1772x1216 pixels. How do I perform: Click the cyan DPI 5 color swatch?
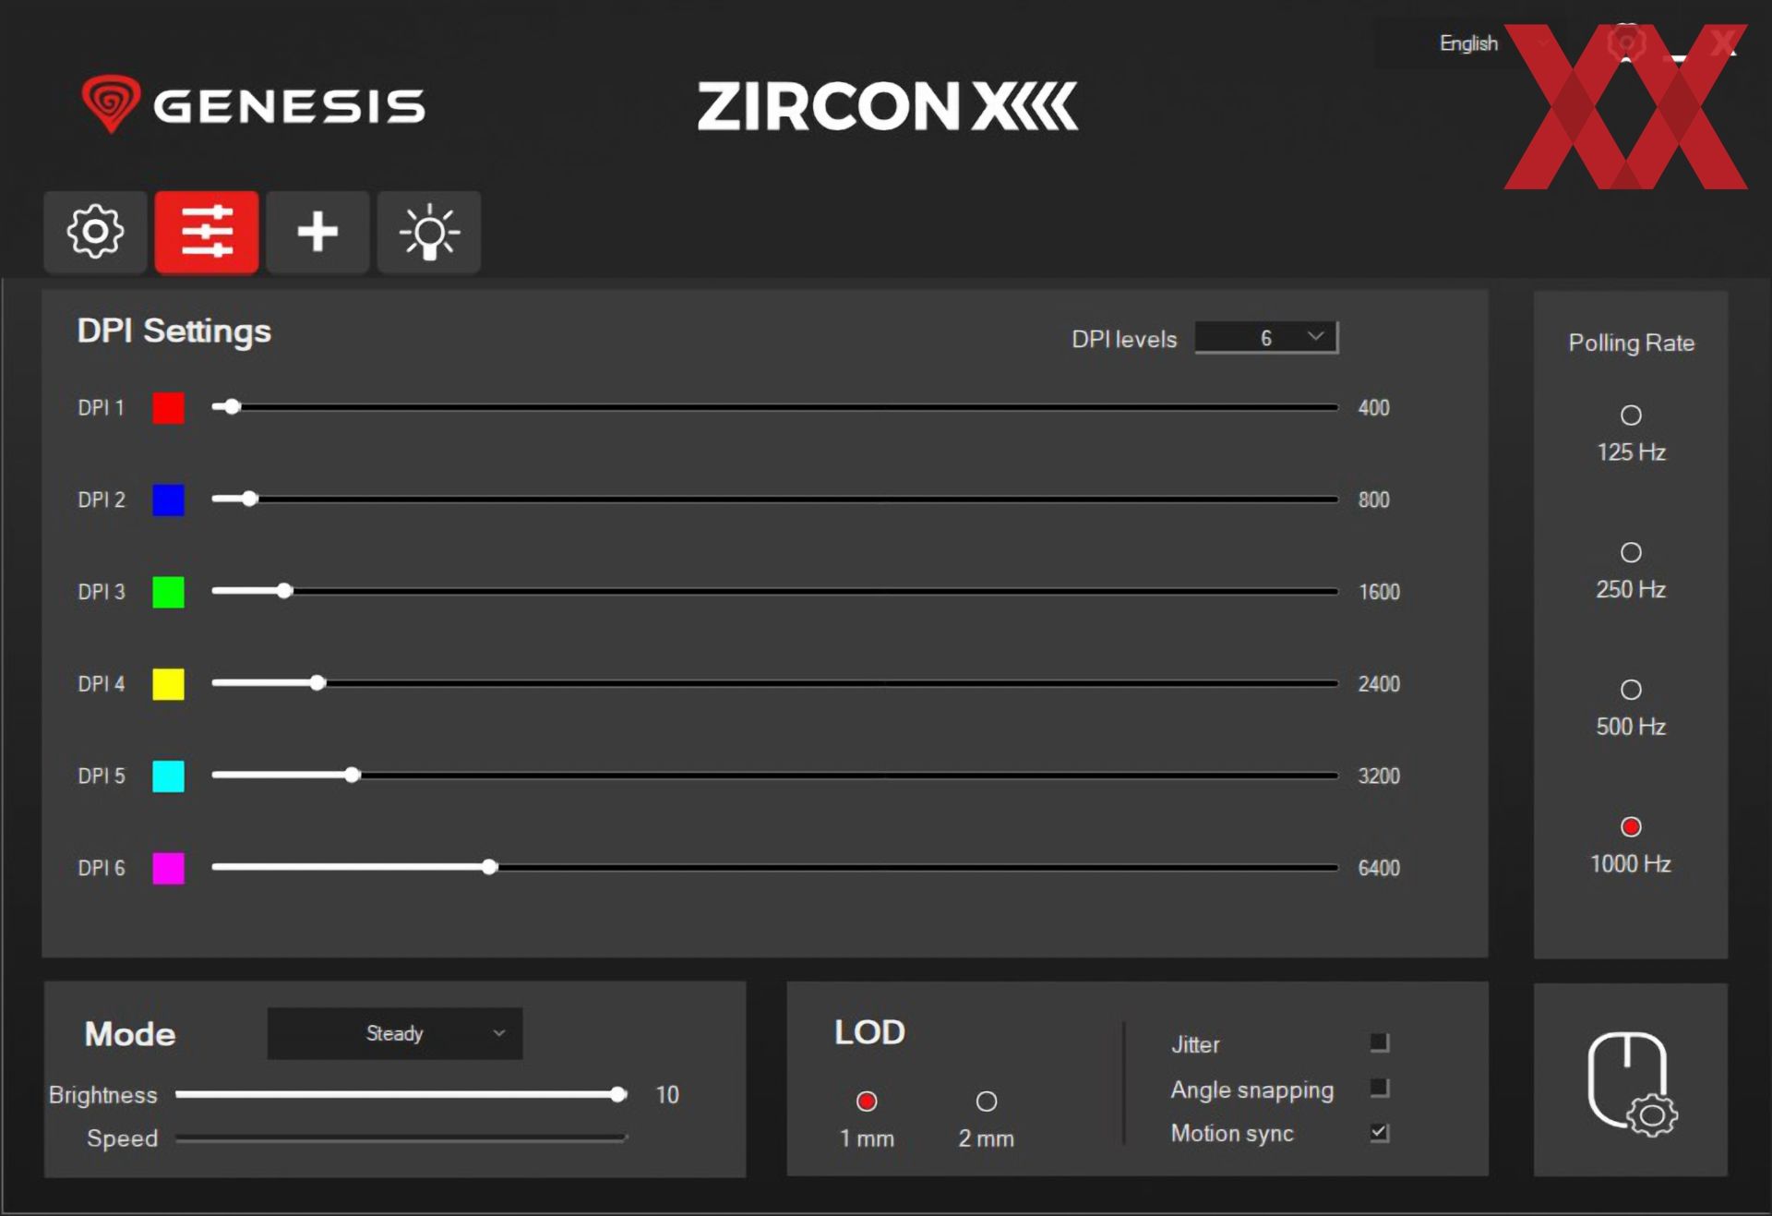point(168,776)
